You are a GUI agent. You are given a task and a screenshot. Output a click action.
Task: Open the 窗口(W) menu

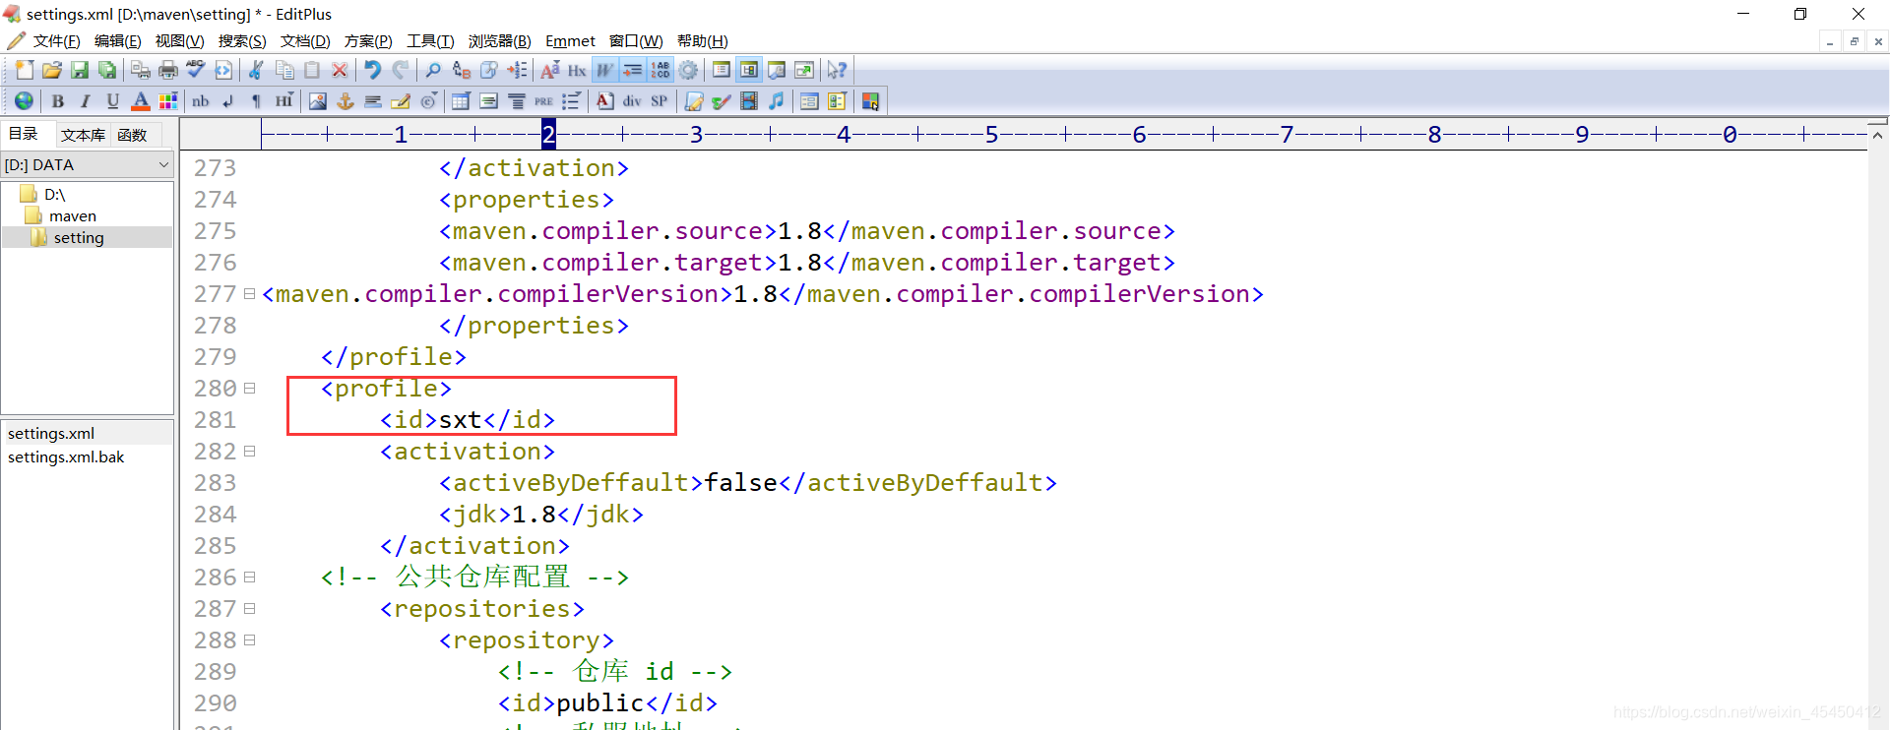[x=636, y=40]
